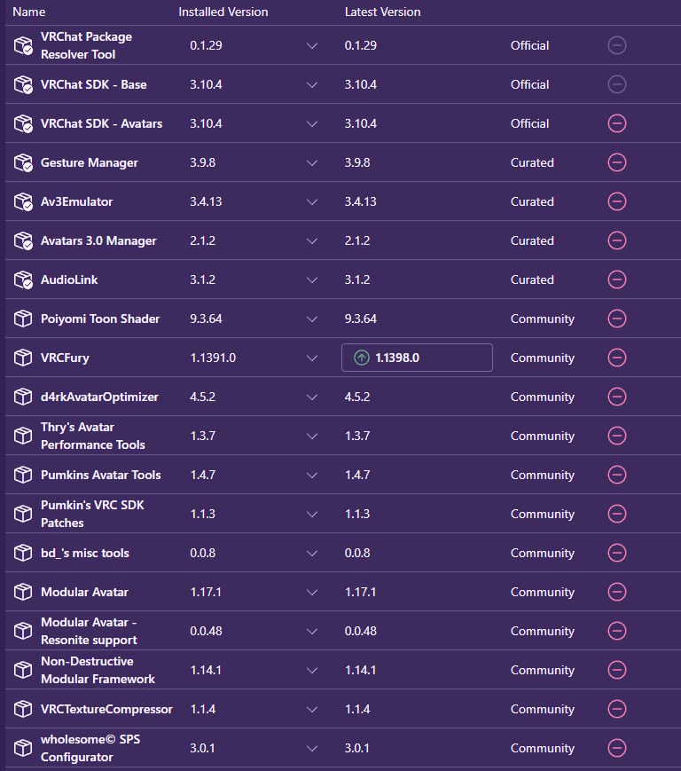This screenshot has width=681, height=771.
Task: Remove VRCTextureCompressor package
Action: point(616,709)
